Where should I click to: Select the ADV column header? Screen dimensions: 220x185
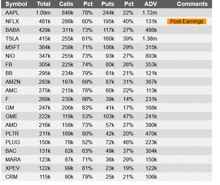[x=151, y=4]
